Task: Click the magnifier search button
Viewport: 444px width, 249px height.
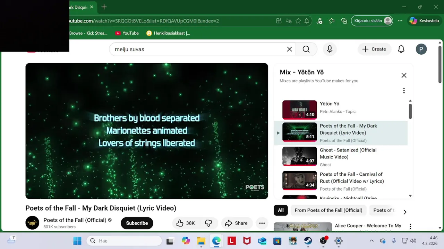Action: point(306,49)
